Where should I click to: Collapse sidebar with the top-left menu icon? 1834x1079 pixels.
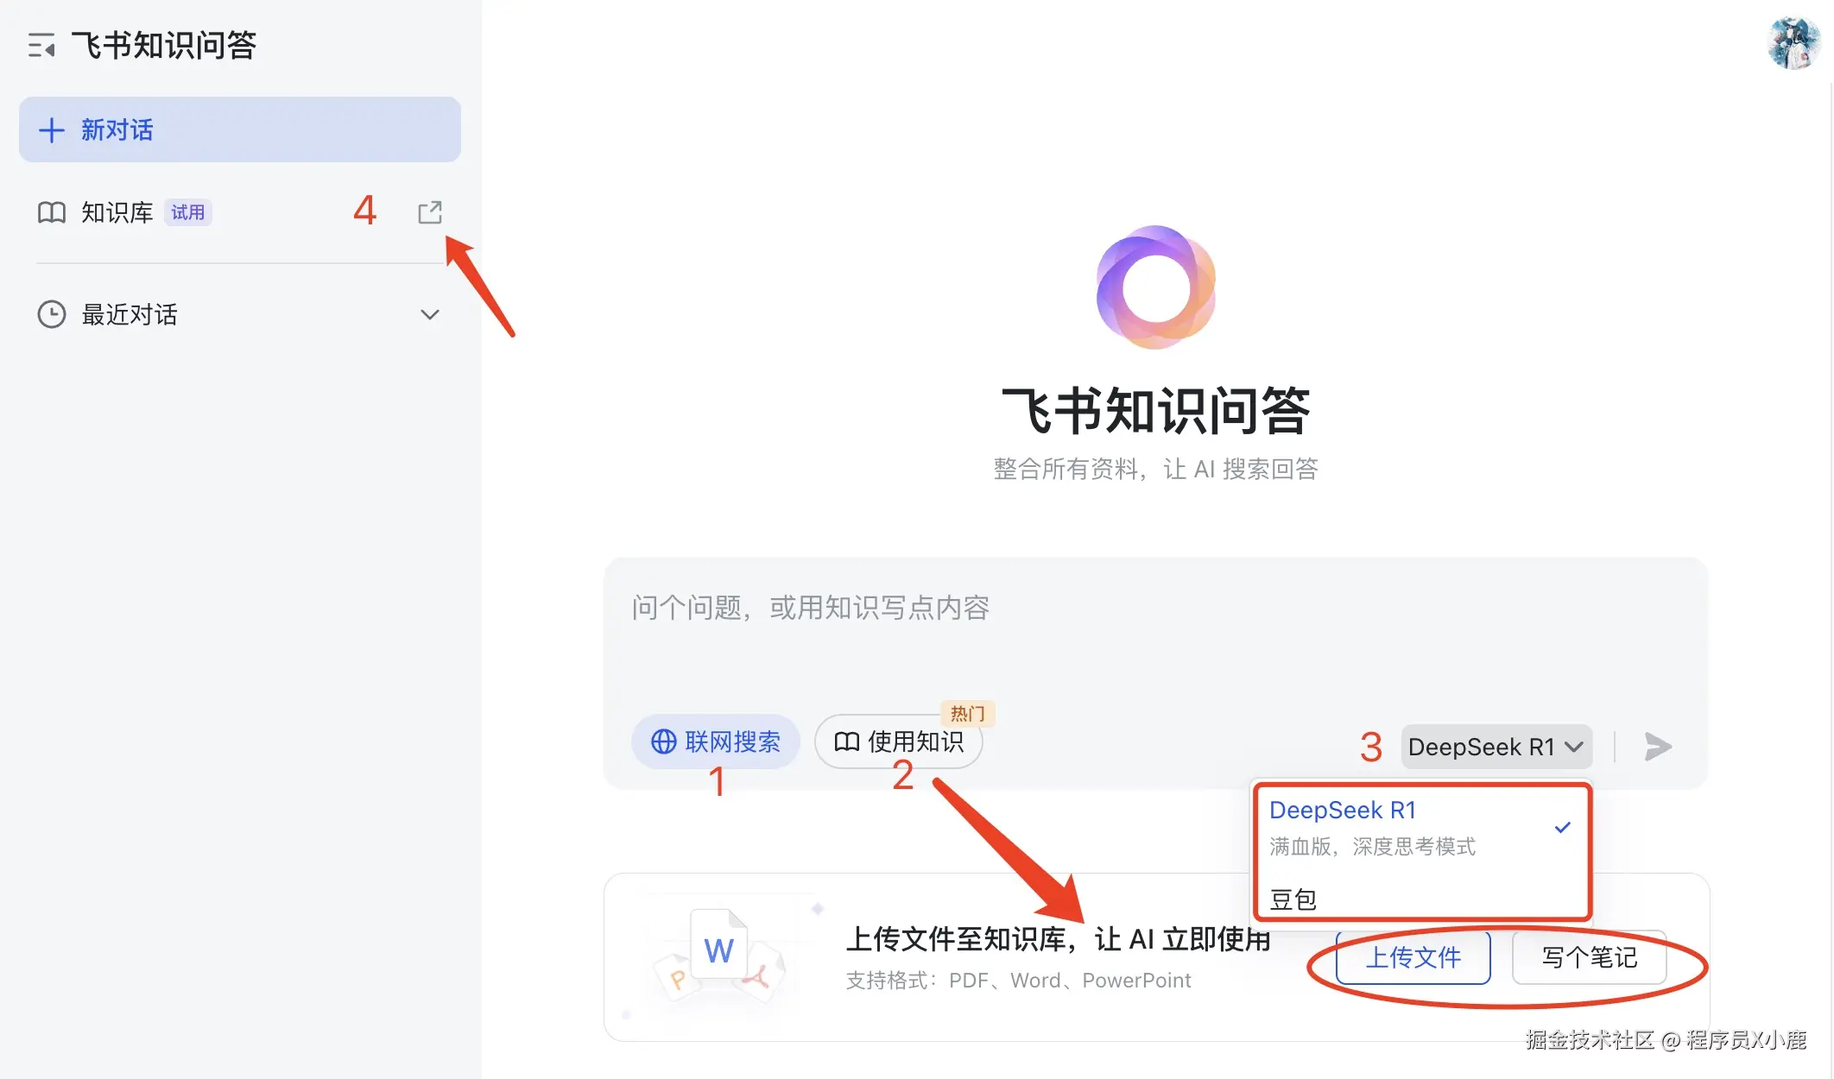point(41,45)
